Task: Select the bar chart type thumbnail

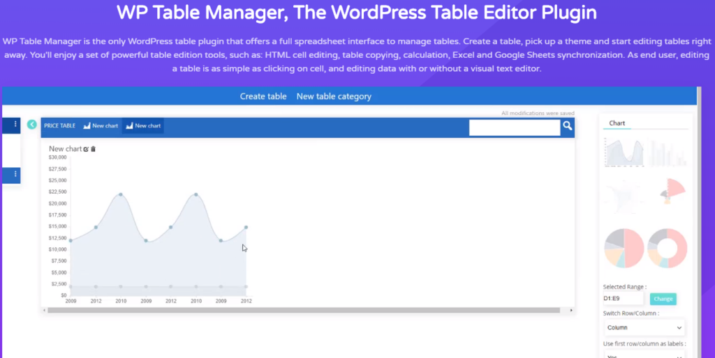Action: tap(668, 153)
